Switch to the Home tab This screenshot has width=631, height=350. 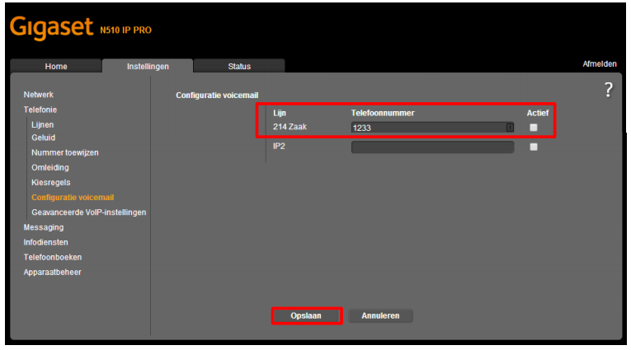(x=56, y=67)
